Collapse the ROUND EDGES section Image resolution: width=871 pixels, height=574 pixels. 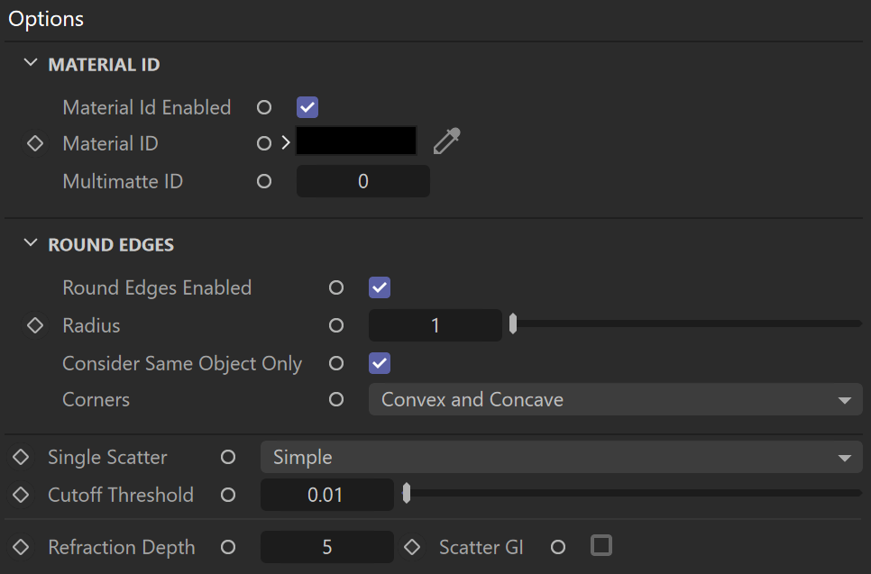pos(31,243)
